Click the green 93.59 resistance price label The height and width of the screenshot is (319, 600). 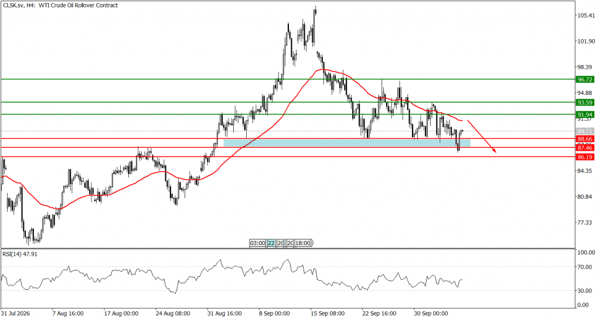585,102
